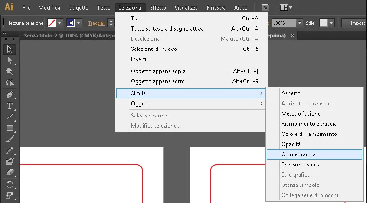Click the fill color swatch

(x=52, y=23)
